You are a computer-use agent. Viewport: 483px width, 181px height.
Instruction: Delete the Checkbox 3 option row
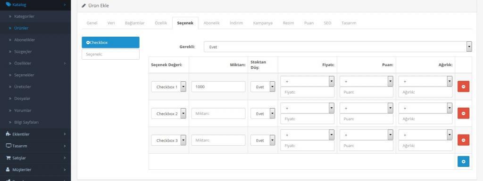pyautogui.click(x=463, y=140)
